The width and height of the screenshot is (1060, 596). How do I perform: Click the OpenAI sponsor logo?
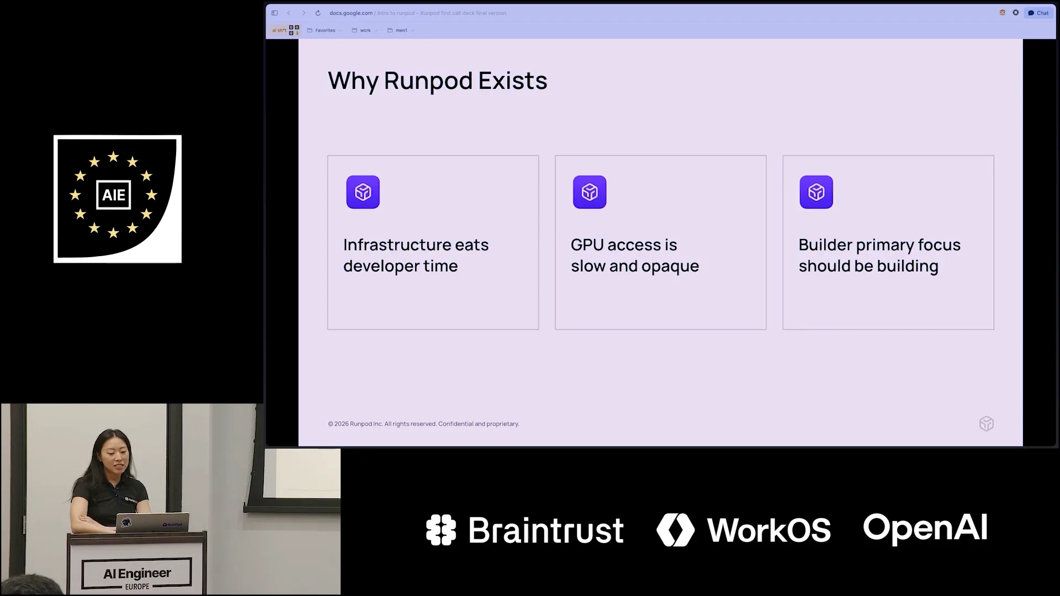pos(925,528)
